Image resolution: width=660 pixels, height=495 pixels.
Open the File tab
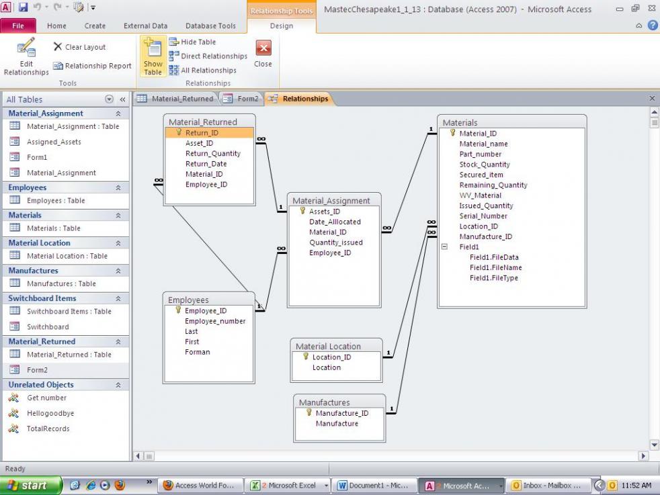(18, 26)
